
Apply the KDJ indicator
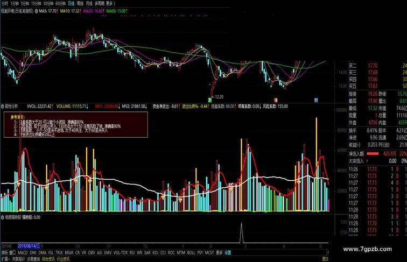pyautogui.click(x=155, y=252)
